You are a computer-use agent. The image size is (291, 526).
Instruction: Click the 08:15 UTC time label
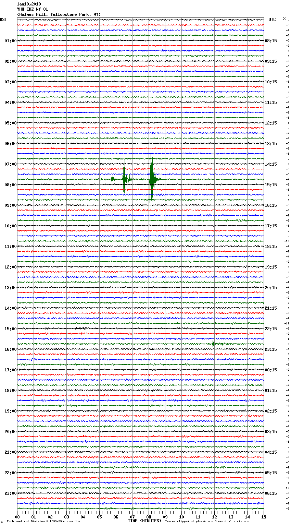coord(271,41)
